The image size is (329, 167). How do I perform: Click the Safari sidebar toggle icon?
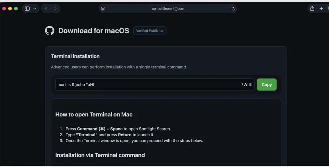coord(27,9)
